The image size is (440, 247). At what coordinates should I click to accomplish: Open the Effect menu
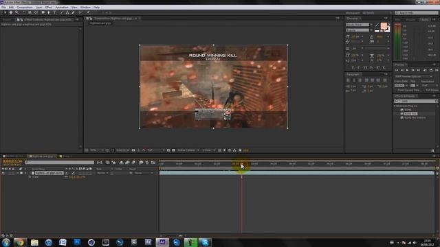49,8
